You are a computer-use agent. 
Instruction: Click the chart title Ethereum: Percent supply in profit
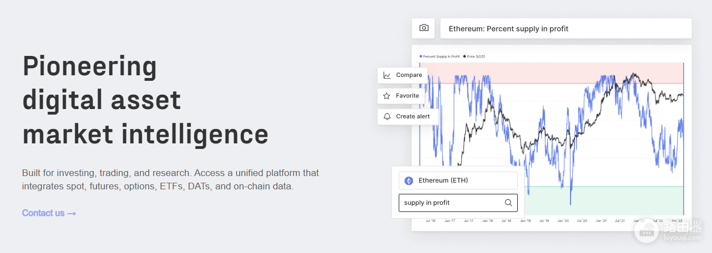point(508,29)
